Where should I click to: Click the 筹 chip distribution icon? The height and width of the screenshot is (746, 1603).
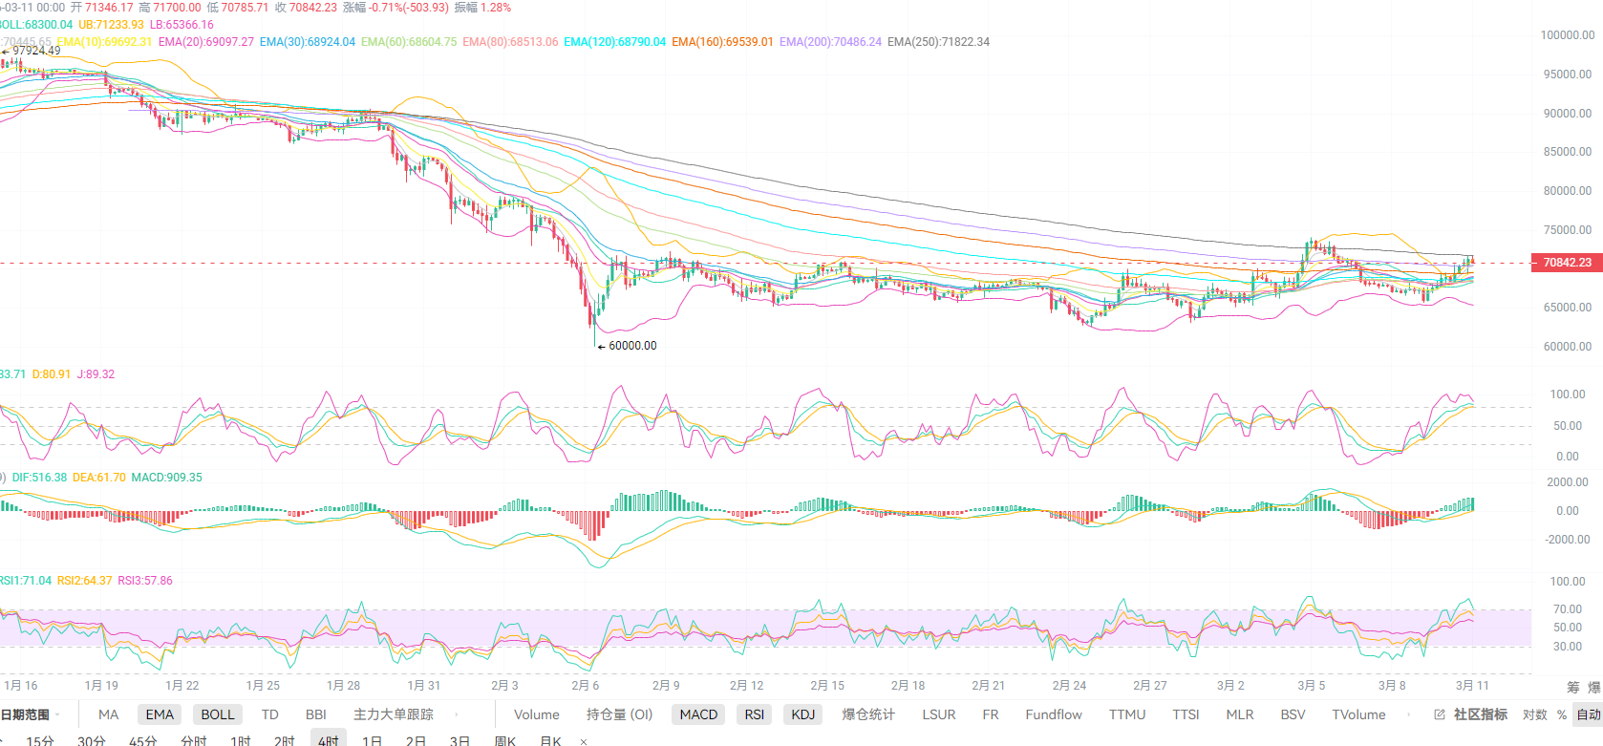[1572, 687]
